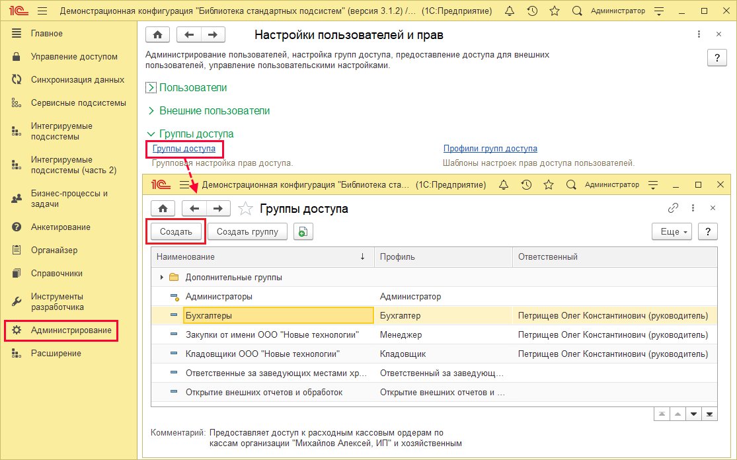Click the Ответственный column header
Screen dimensions: 737x460
pyautogui.click(x=615, y=257)
